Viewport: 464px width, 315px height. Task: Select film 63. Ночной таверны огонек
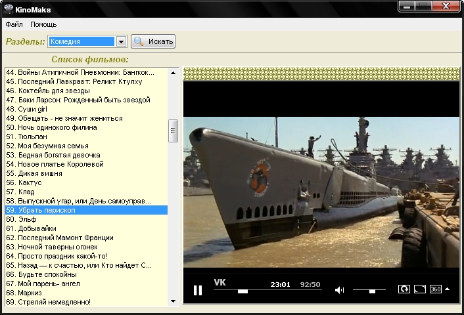coord(86,247)
